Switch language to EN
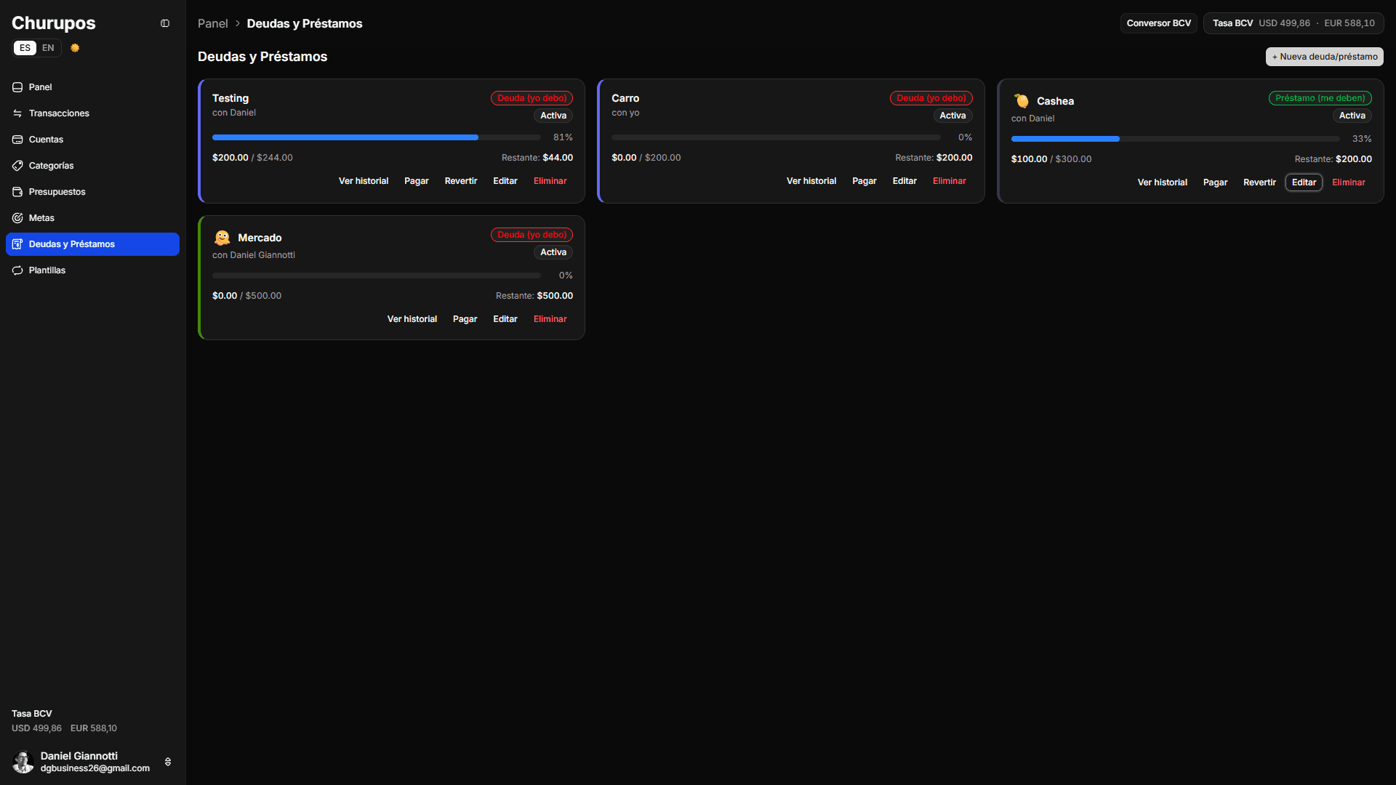 click(48, 48)
